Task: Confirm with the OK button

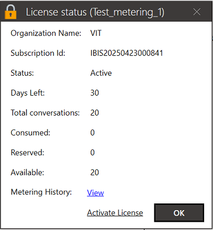Action: [179, 213]
